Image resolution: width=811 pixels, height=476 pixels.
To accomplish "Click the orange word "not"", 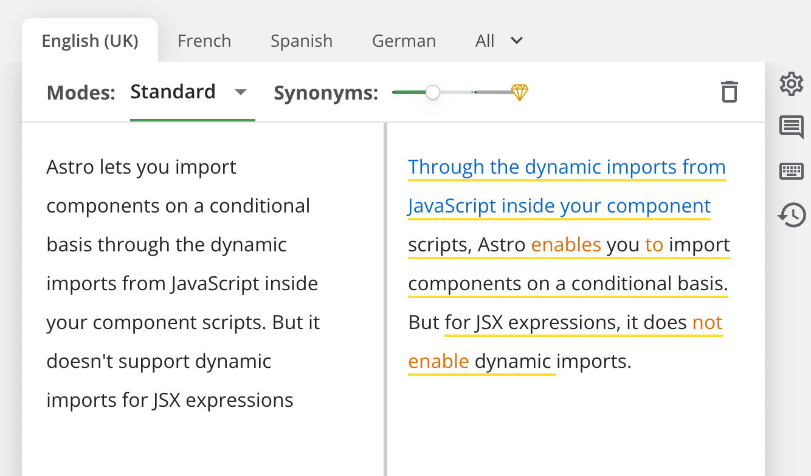I will coord(707,322).
